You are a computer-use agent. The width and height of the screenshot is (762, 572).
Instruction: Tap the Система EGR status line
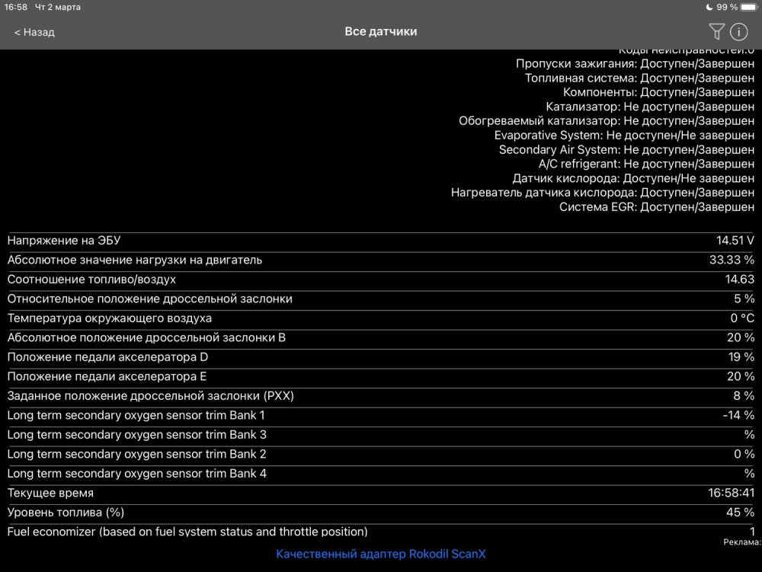pyautogui.click(x=657, y=206)
